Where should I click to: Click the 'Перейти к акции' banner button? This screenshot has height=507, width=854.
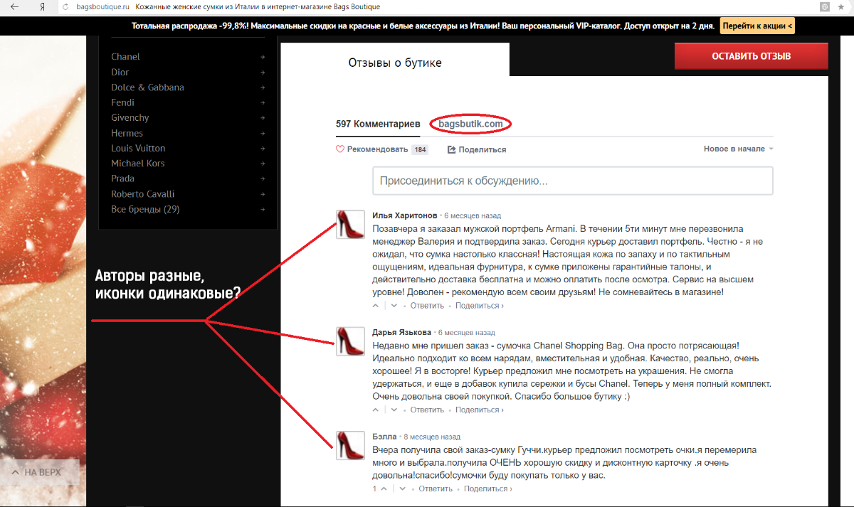(x=757, y=26)
